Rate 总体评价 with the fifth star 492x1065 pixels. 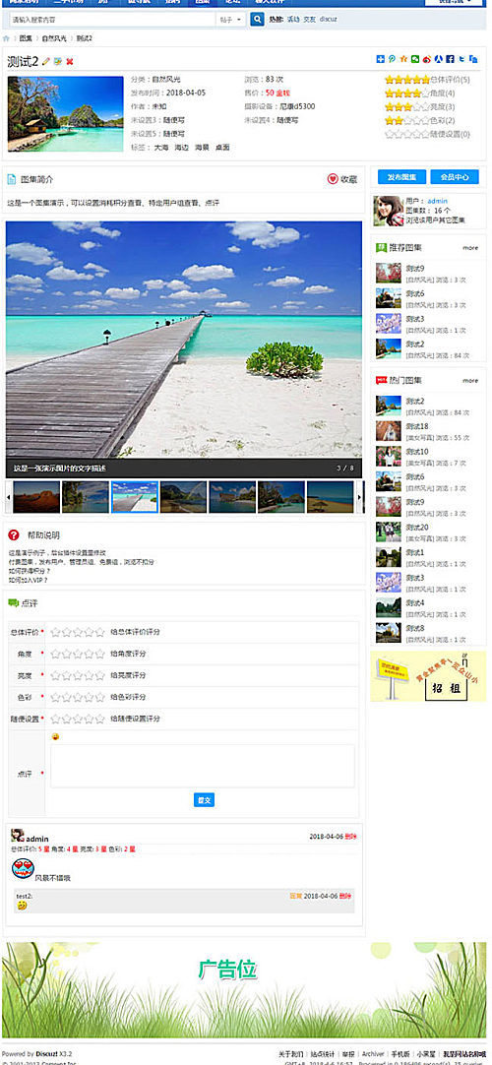pos(99,632)
